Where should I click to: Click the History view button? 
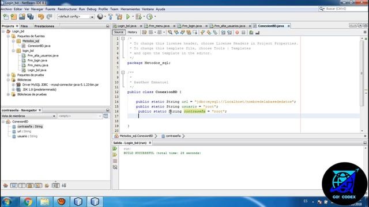132,32
